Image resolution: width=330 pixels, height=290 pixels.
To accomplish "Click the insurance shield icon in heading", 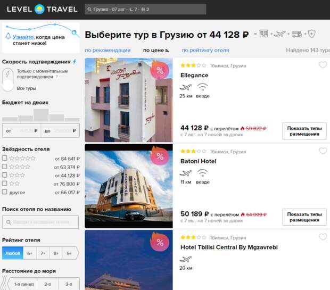I will pos(311,34).
